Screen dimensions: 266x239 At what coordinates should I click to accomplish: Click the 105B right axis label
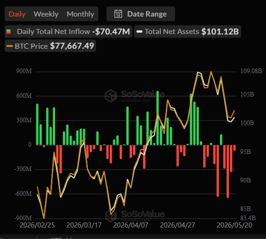coord(247,94)
